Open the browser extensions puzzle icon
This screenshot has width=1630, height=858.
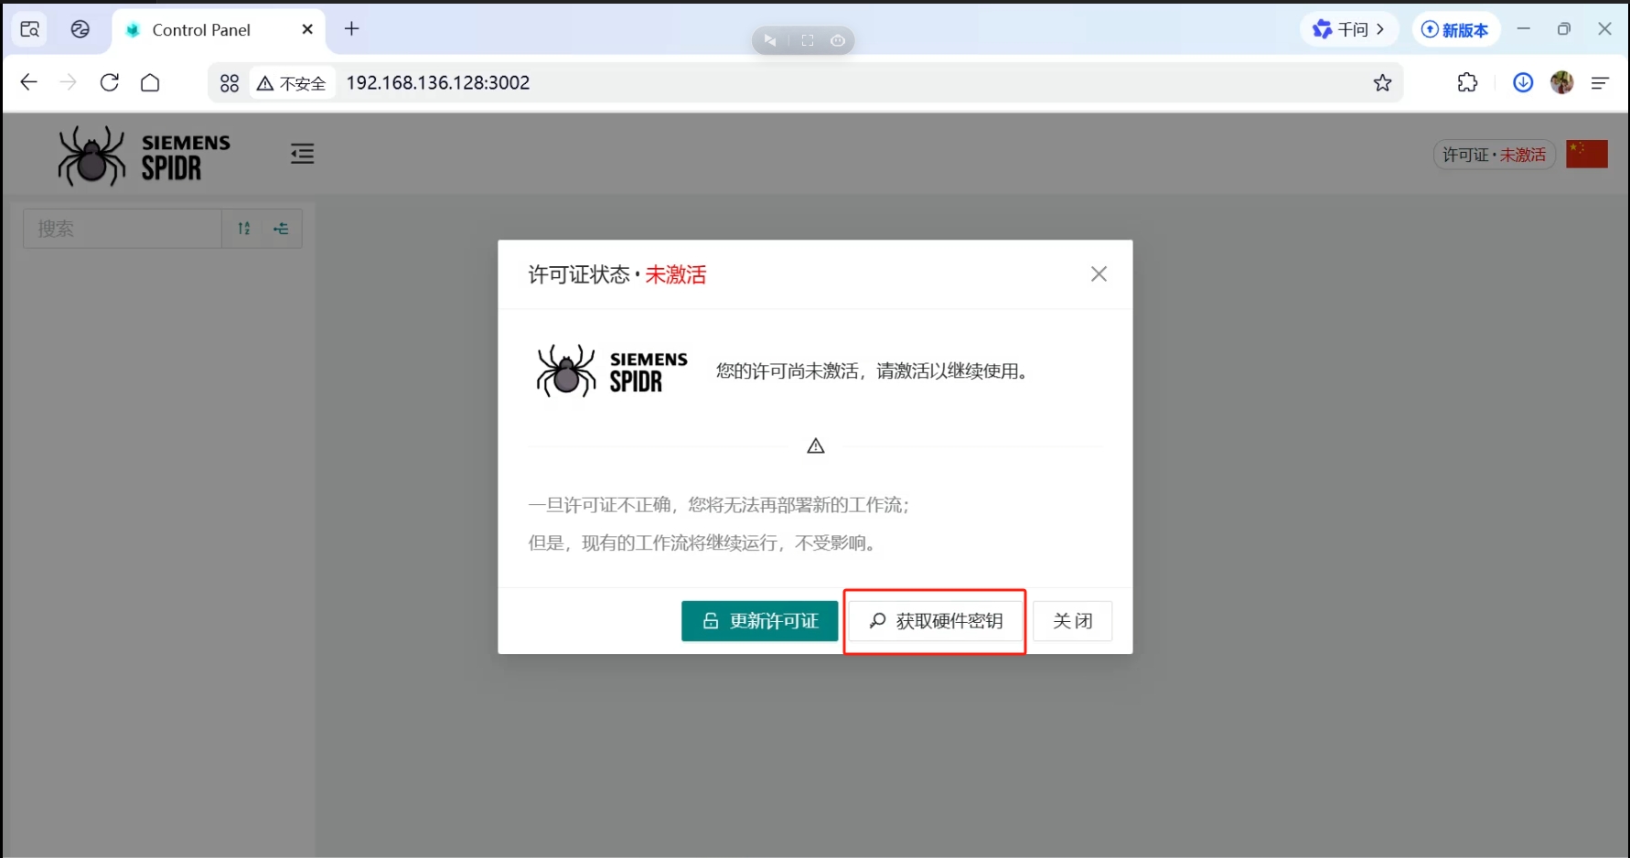coord(1467,82)
